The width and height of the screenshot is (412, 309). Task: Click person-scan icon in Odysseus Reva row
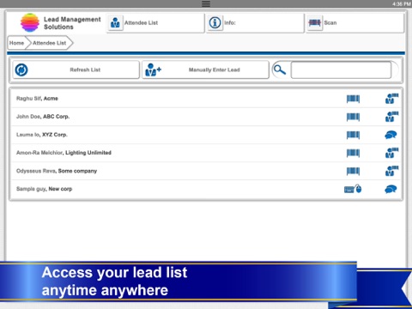(391, 171)
